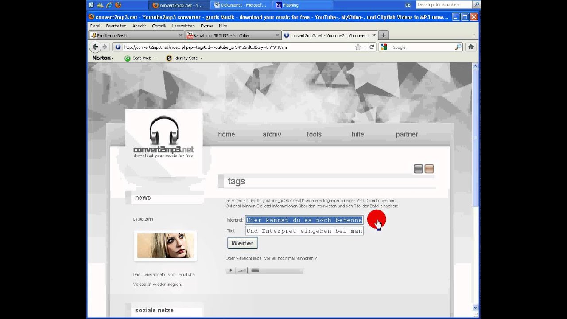
Task: Click the volume icon in audio player
Action: [x=241, y=270]
